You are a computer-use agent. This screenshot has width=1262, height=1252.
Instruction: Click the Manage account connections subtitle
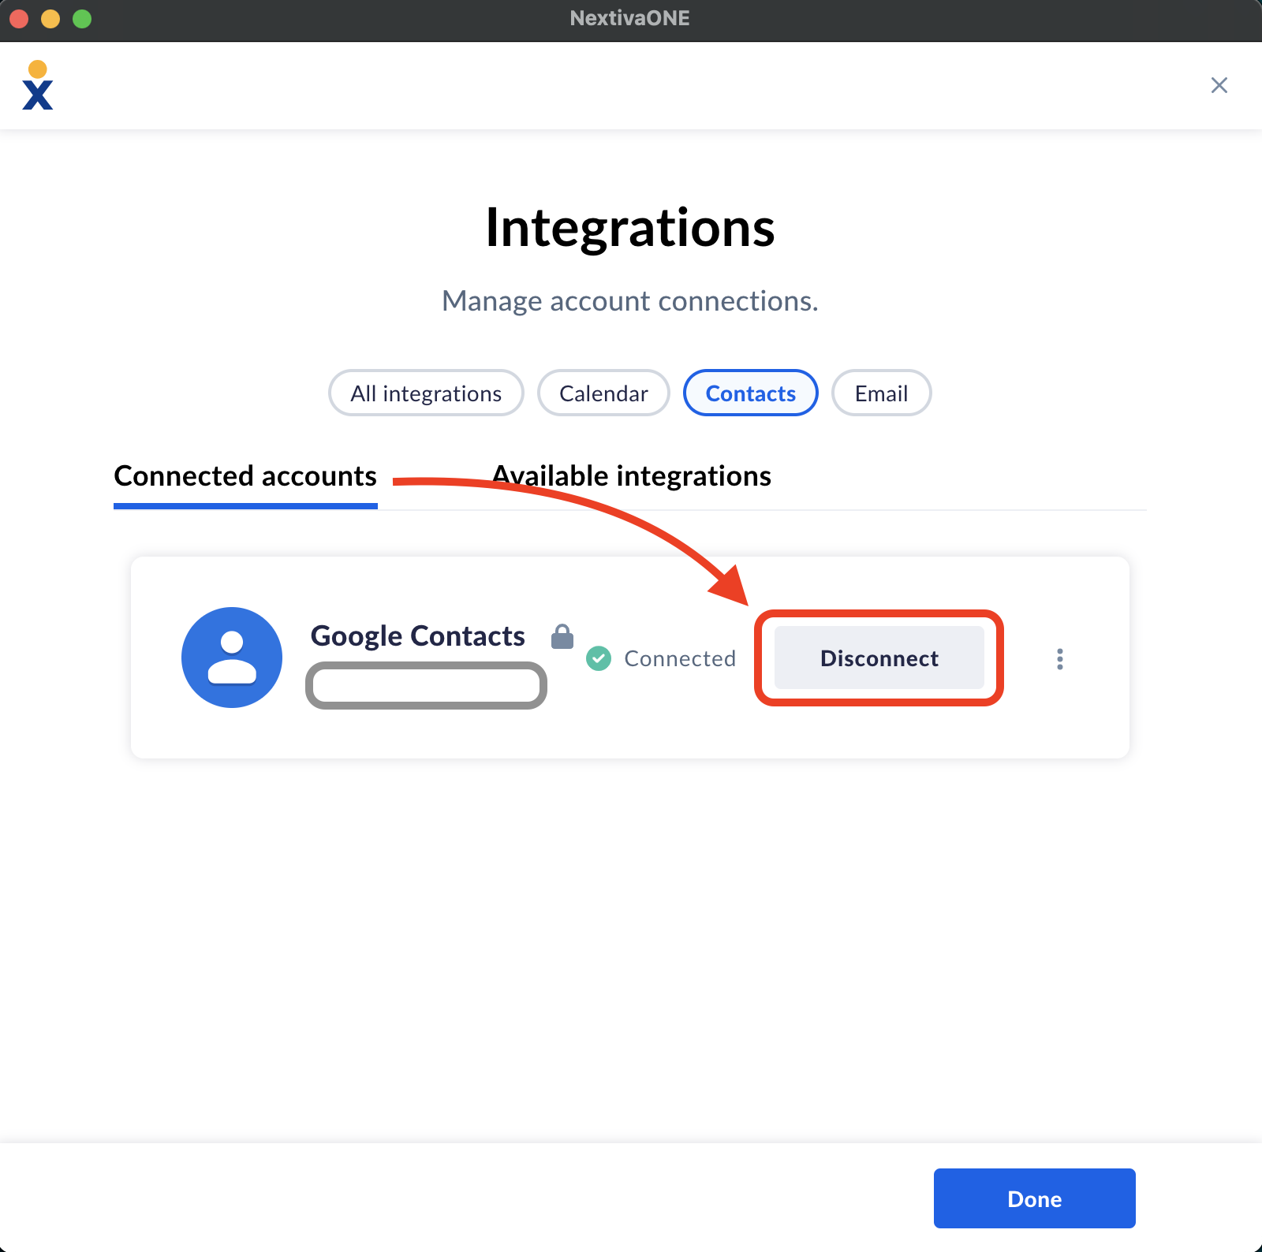click(x=630, y=300)
